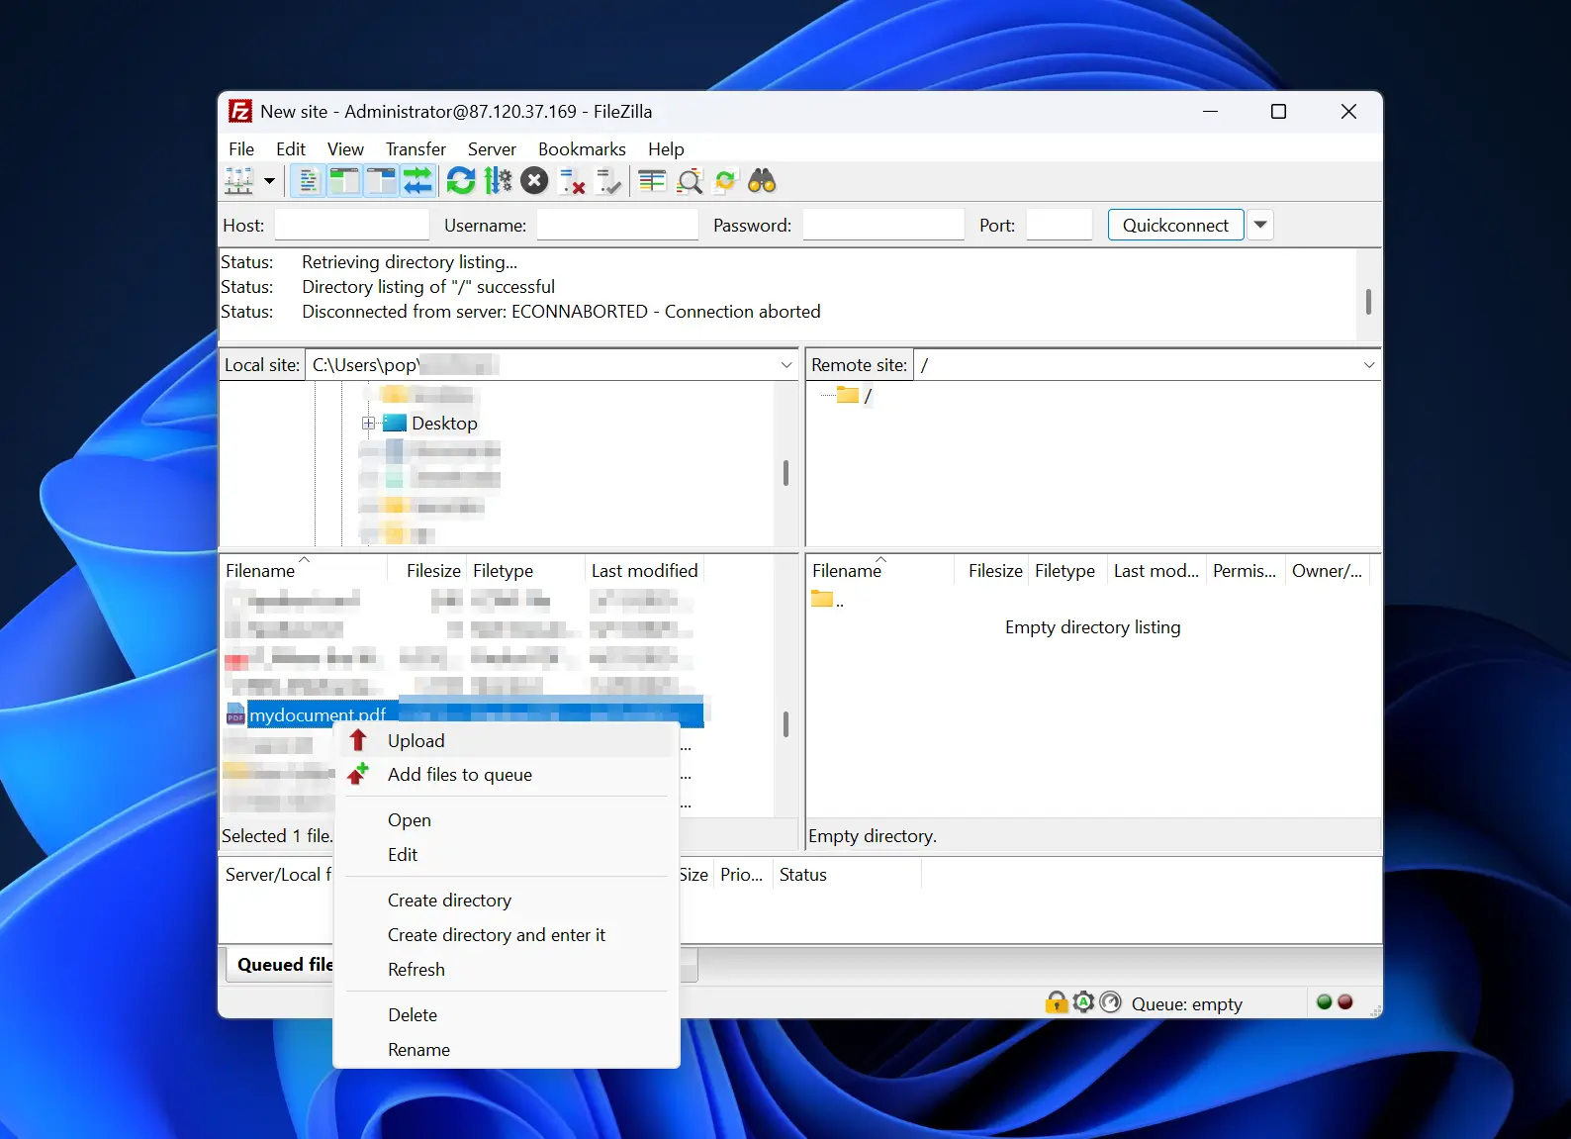1571x1139 pixels.
Task: Click the speed limits gauge icon
Action: click(1111, 1002)
